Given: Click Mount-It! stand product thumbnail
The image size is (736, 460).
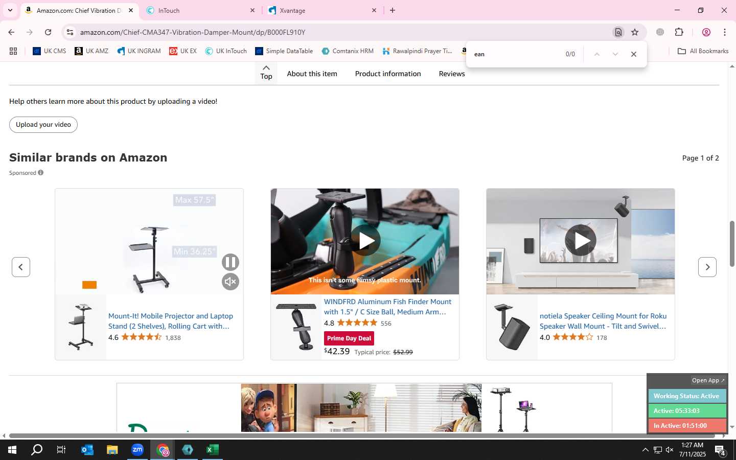Looking at the screenshot, I should pyautogui.click(x=81, y=327).
